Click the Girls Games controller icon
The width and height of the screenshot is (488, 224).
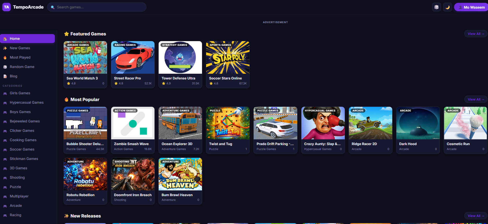click(5, 93)
